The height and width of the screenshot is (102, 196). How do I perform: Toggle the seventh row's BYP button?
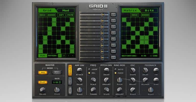(113, 51)
